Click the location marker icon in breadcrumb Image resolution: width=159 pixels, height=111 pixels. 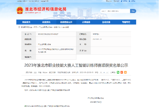pos(19,27)
